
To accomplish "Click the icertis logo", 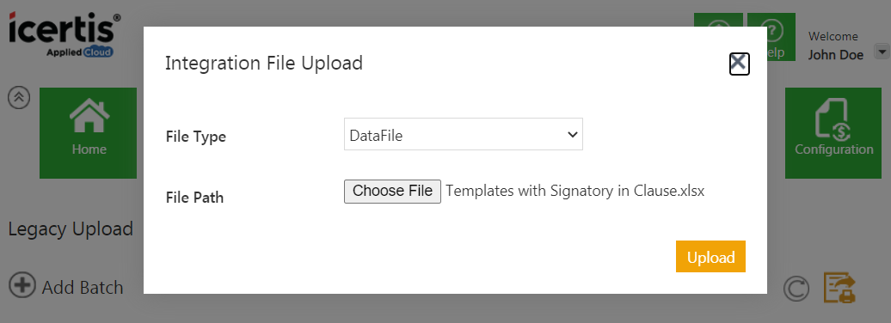I will [65, 34].
